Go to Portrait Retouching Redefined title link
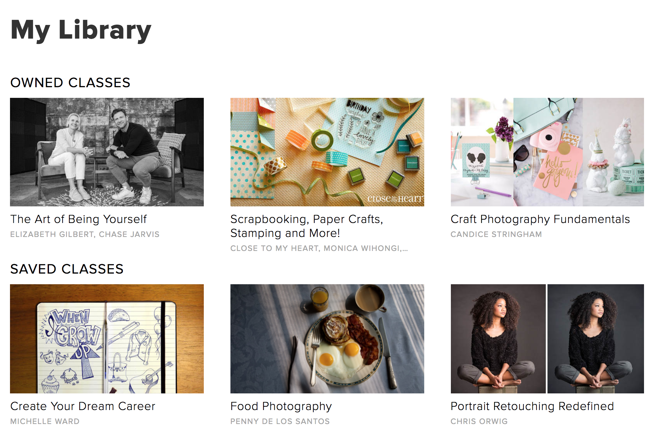 click(532, 406)
